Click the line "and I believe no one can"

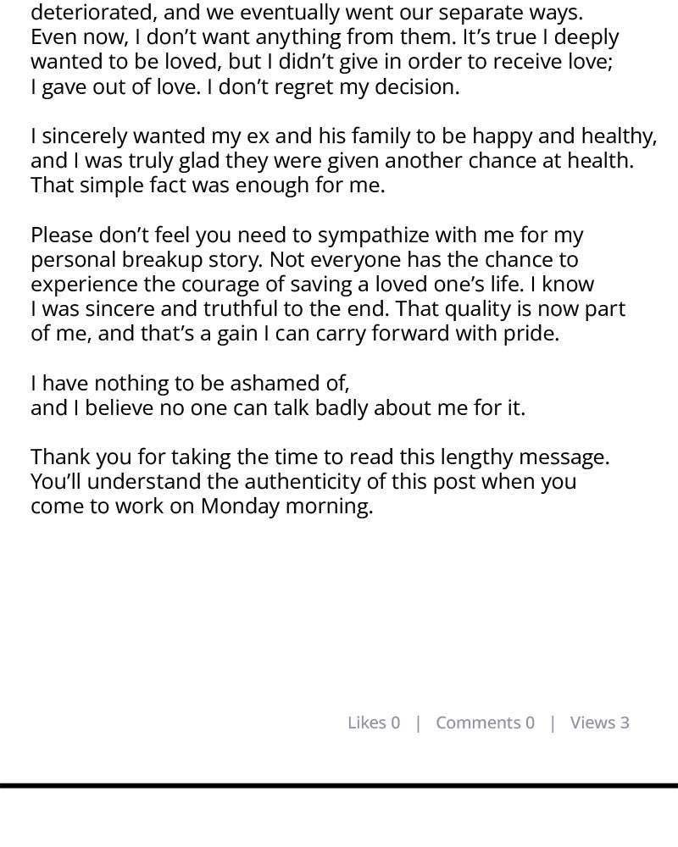click(x=278, y=407)
